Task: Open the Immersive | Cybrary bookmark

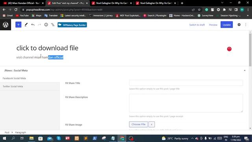Action: [x=101, y=16]
